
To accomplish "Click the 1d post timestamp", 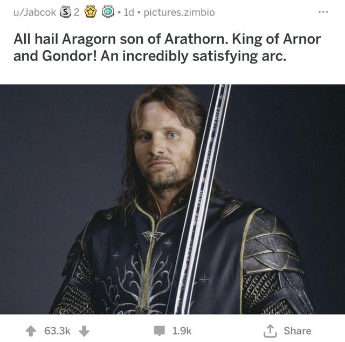I will tap(129, 12).
